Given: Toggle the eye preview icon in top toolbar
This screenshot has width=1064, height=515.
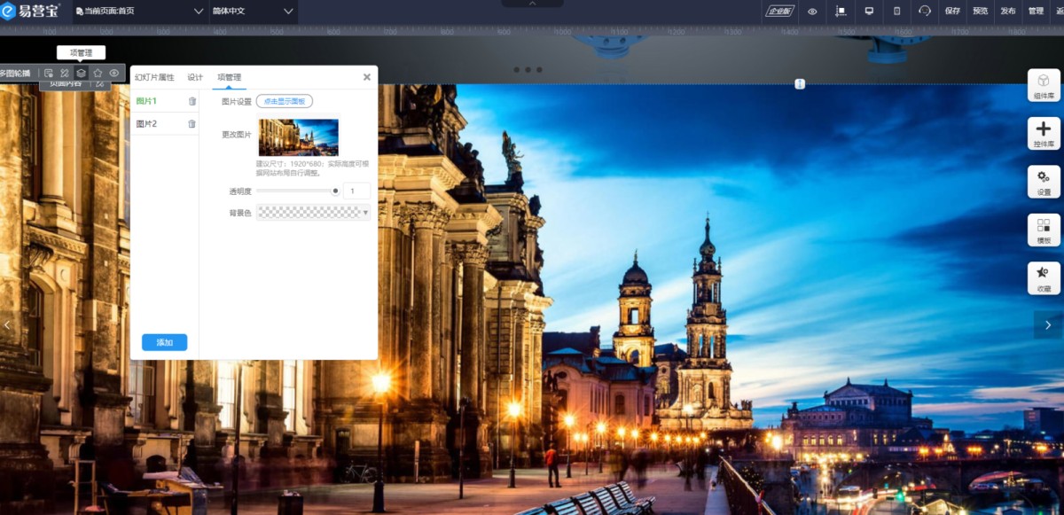Looking at the screenshot, I should pos(812,12).
